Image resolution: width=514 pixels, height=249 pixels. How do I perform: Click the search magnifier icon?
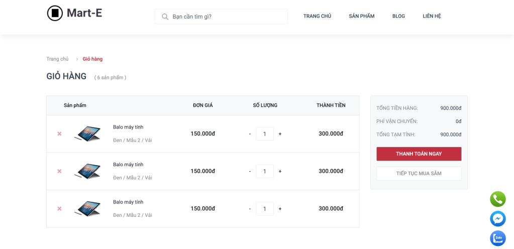165,17
